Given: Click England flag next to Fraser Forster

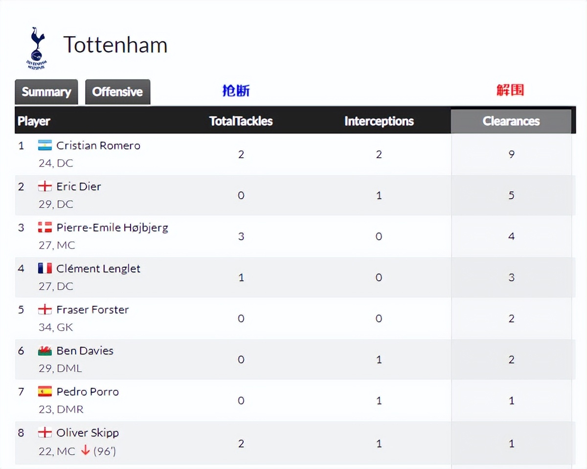Looking at the screenshot, I should (x=45, y=310).
